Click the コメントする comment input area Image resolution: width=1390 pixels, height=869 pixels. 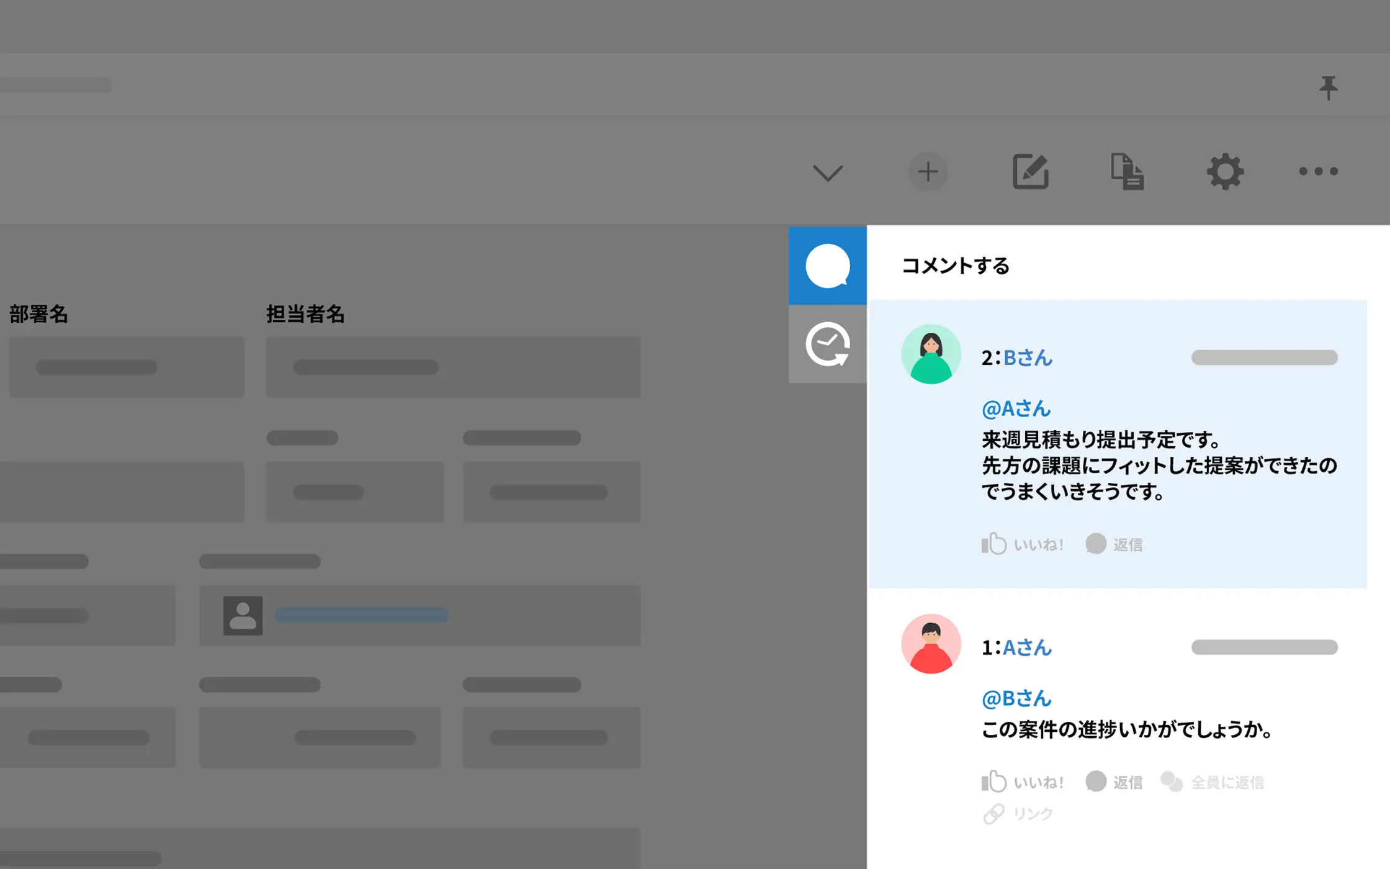pyautogui.click(x=956, y=266)
